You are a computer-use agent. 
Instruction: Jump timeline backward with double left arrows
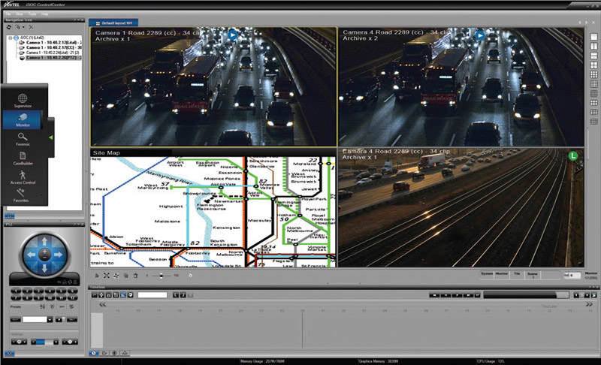point(102,305)
